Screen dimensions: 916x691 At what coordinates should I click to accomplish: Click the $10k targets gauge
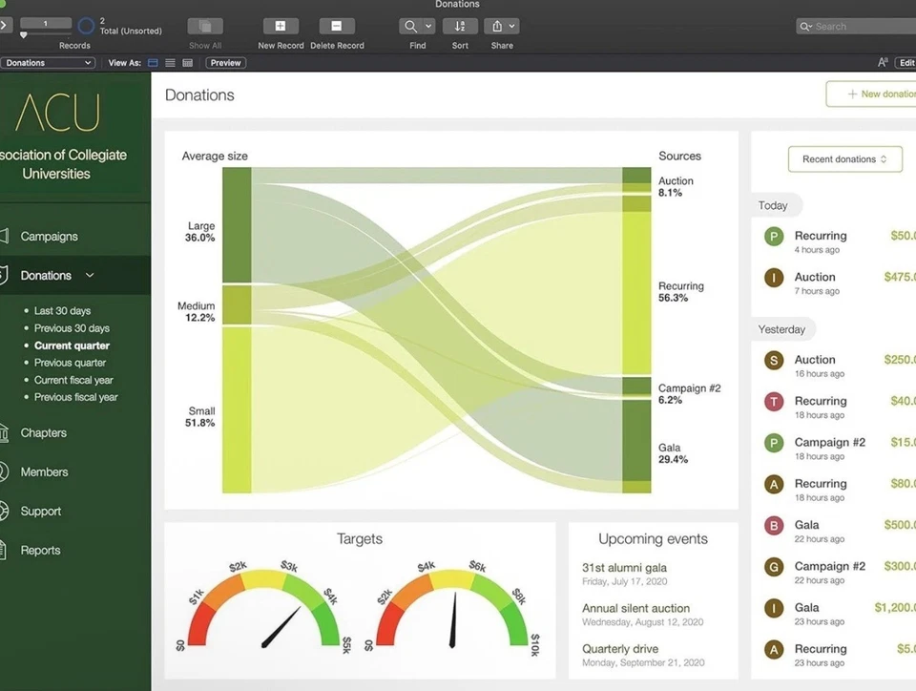452,609
